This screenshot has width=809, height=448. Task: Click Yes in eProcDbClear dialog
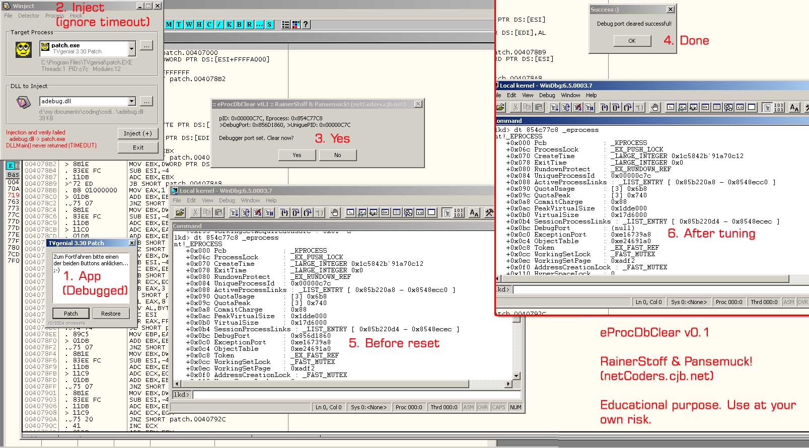[297, 155]
